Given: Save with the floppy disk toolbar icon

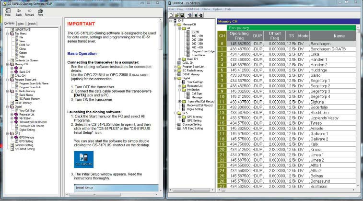Looking at the screenshot, I should (x=182, y=15).
